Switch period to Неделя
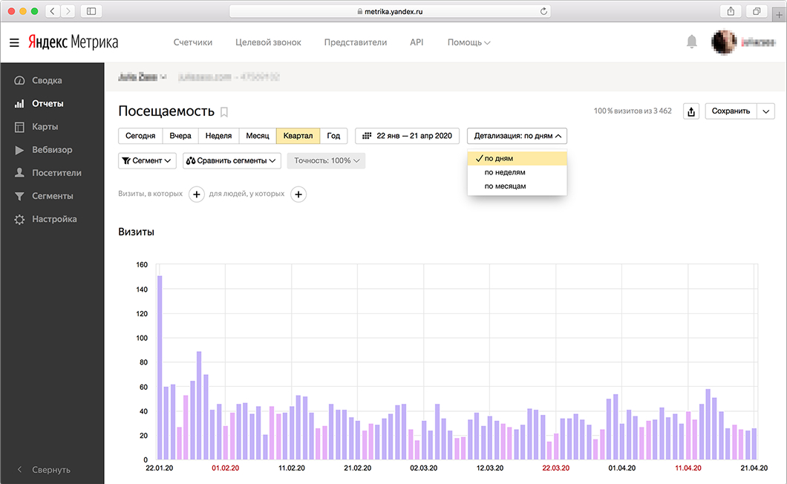Image resolution: width=787 pixels, height=484 pixels. click(218, 136)
